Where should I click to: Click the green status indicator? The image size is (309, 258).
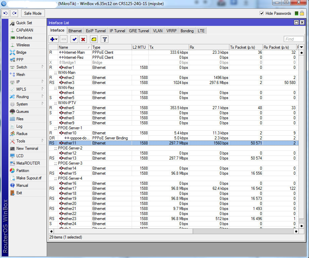pos(296,13)
